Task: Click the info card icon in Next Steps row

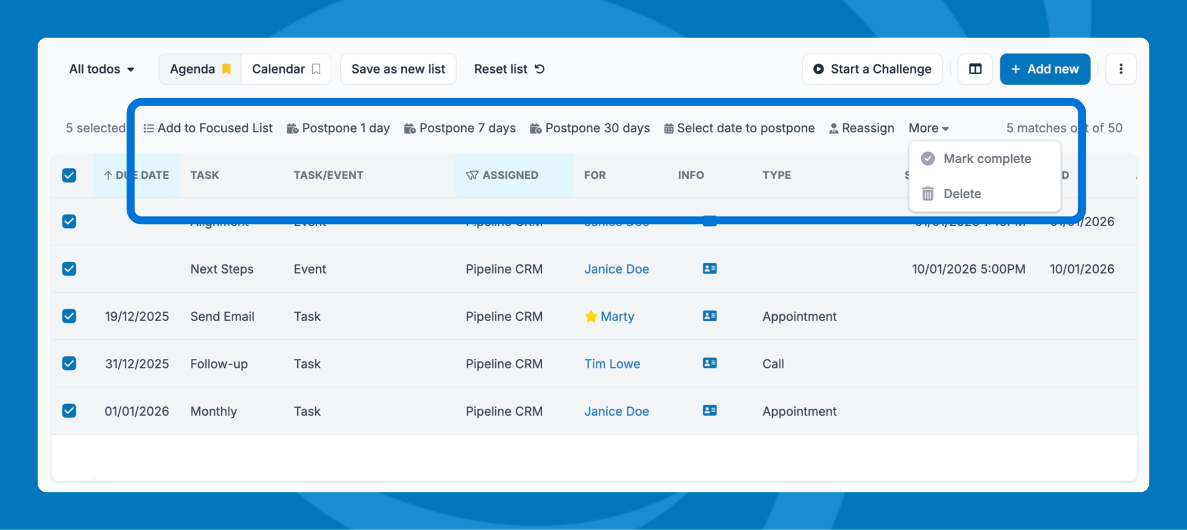Action: click(710, 269)
